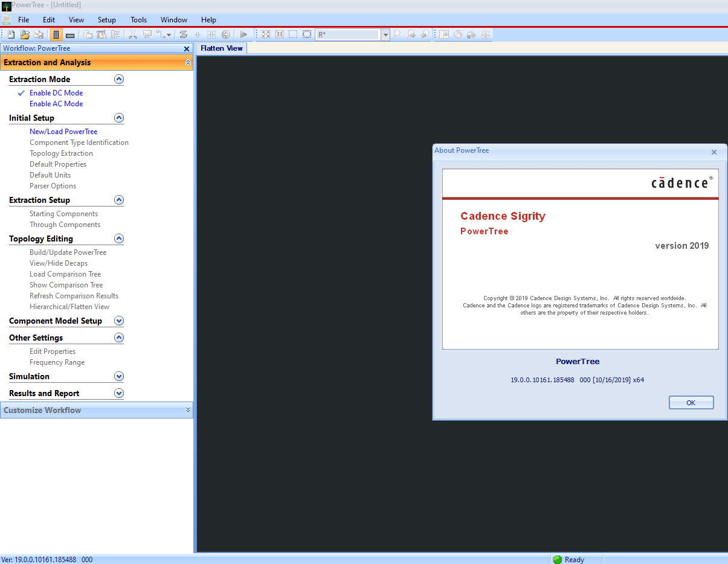Click the panel download arrow toolbar icon
The height and width of the screenshot is (564, 728).
[444, 34]
